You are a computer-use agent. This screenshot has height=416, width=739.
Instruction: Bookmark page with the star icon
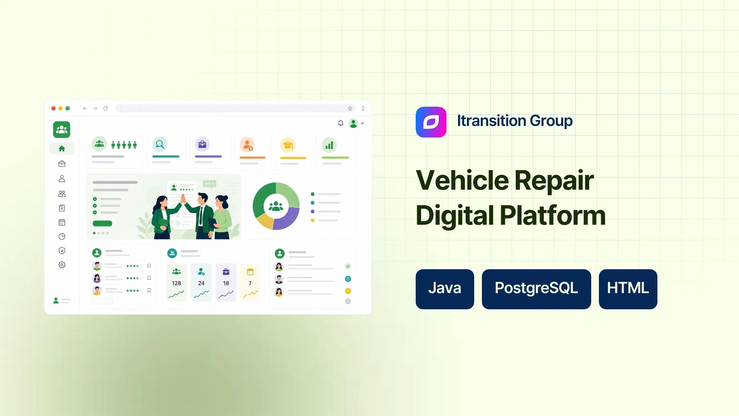350,108
